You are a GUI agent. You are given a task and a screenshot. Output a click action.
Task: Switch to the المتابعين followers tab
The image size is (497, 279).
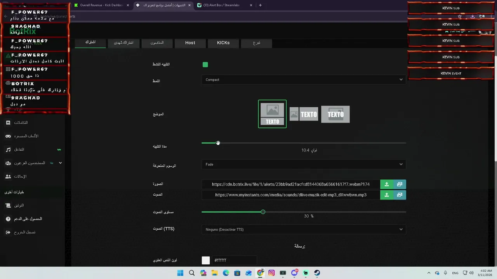point(157,43)
